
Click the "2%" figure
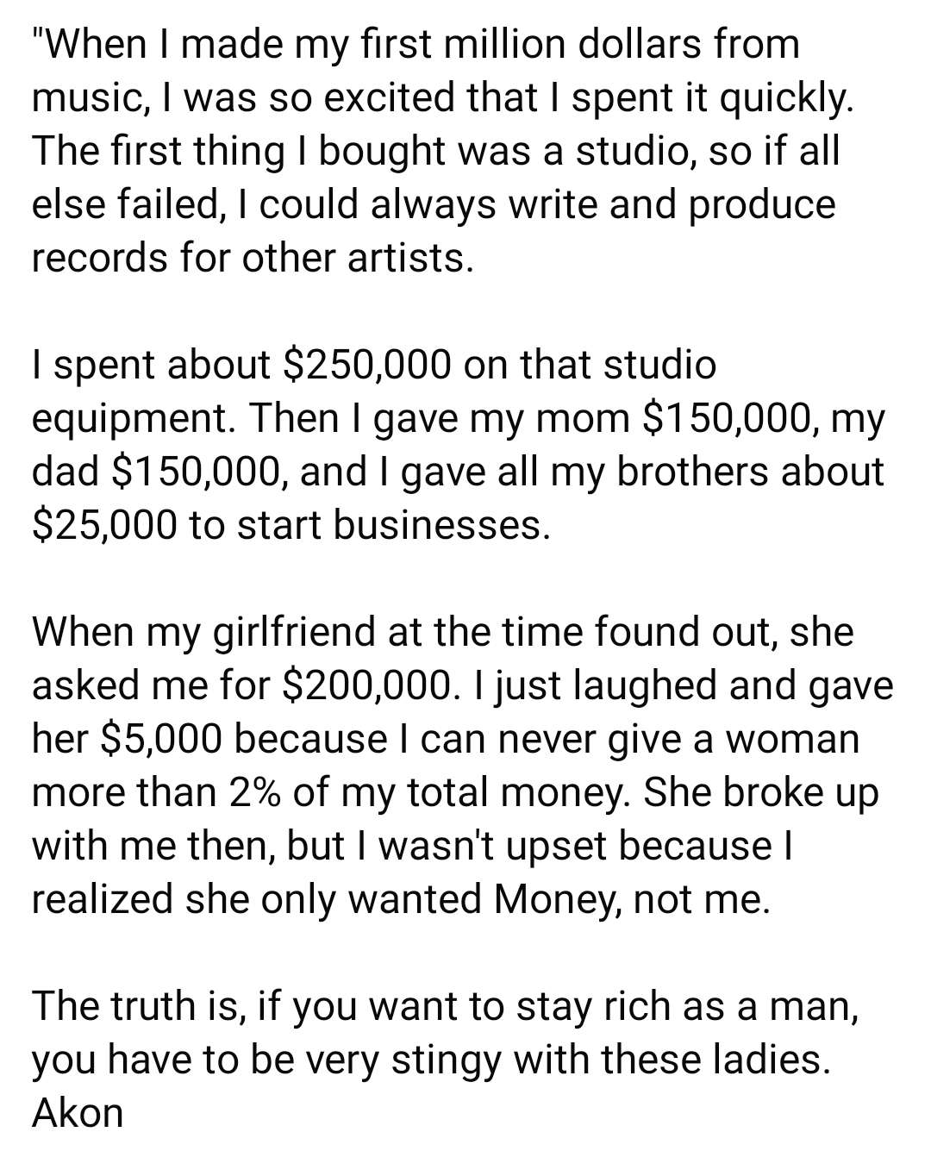tap(255, 793)
